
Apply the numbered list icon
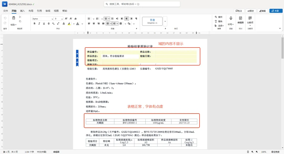coord(97,19)
